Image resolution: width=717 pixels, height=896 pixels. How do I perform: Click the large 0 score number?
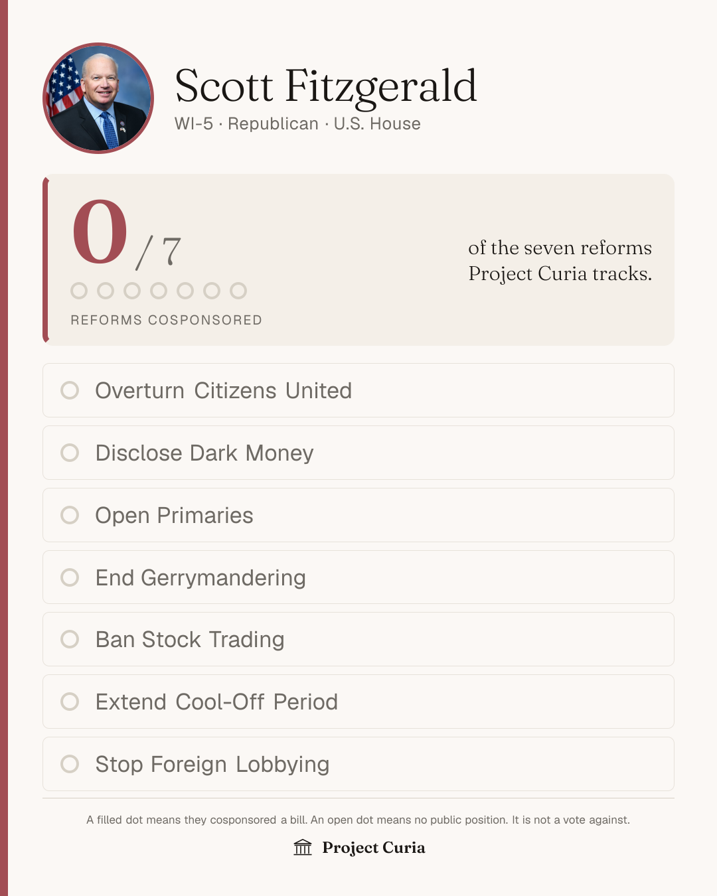coord(100,232)
